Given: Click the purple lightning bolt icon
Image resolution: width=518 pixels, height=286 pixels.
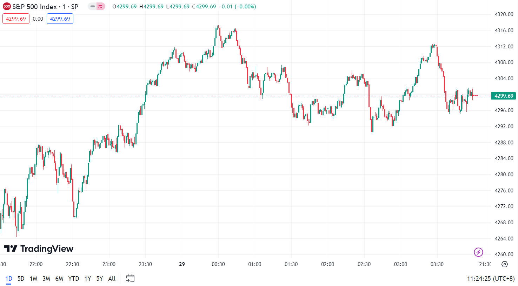Looking at the screenshot, I should [x=478, y=252].
